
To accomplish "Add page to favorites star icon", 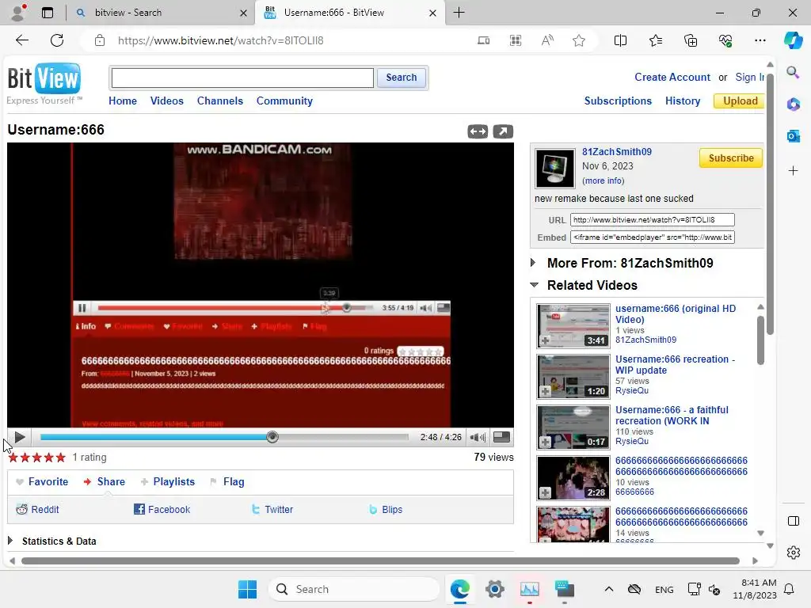I will pos(579,40).
